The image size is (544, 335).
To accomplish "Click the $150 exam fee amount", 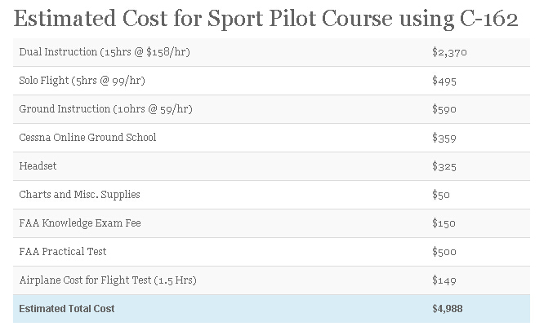I will [444, 223].
